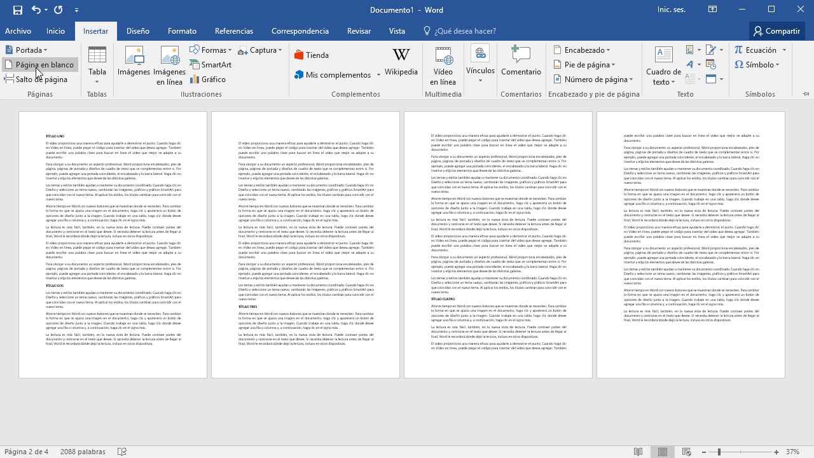This screenshot has height=458, width=814.
Task: Select the second page with TÍTULO TRES
Action: click(305, 245)
